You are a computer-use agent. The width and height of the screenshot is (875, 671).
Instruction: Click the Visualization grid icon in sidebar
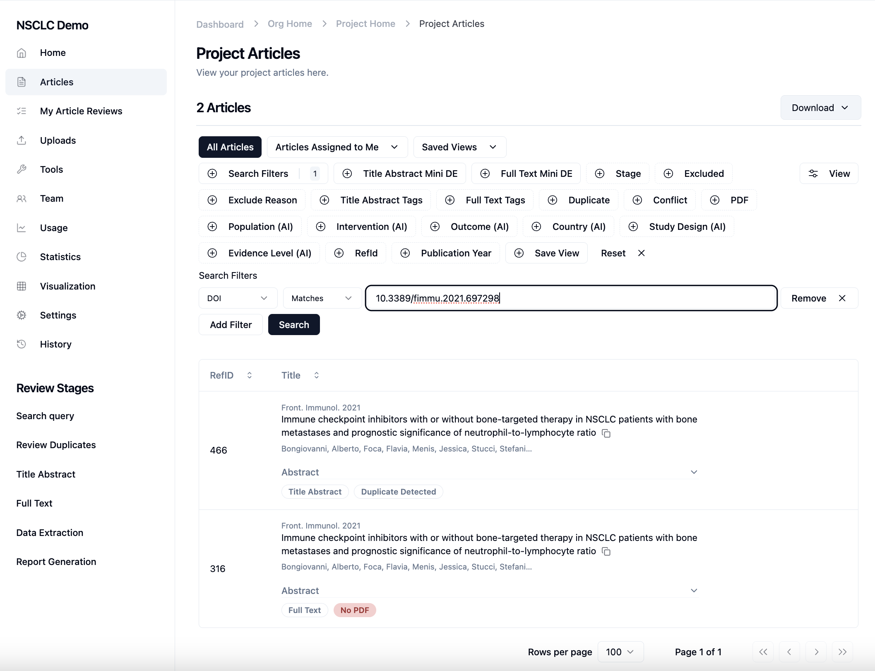[x=22, y=286]
